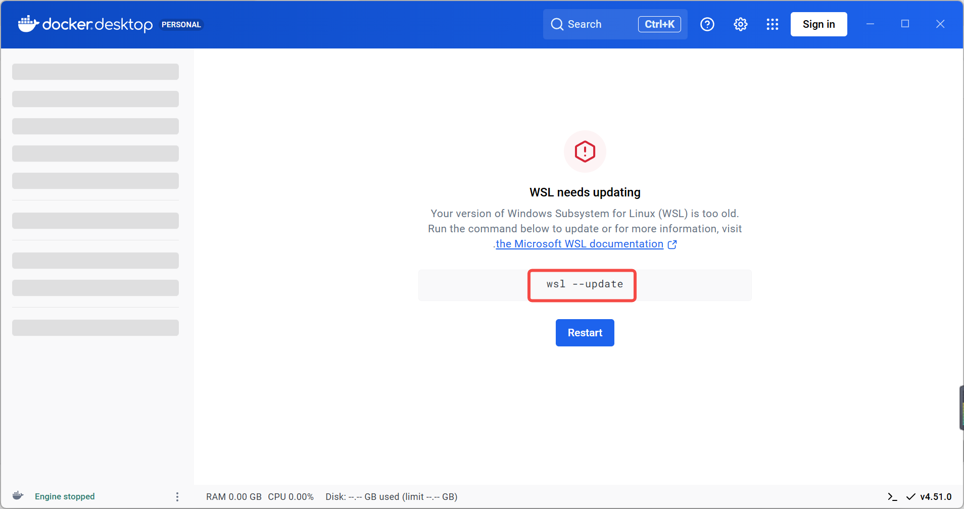Click the Disk usage status text

392,497
